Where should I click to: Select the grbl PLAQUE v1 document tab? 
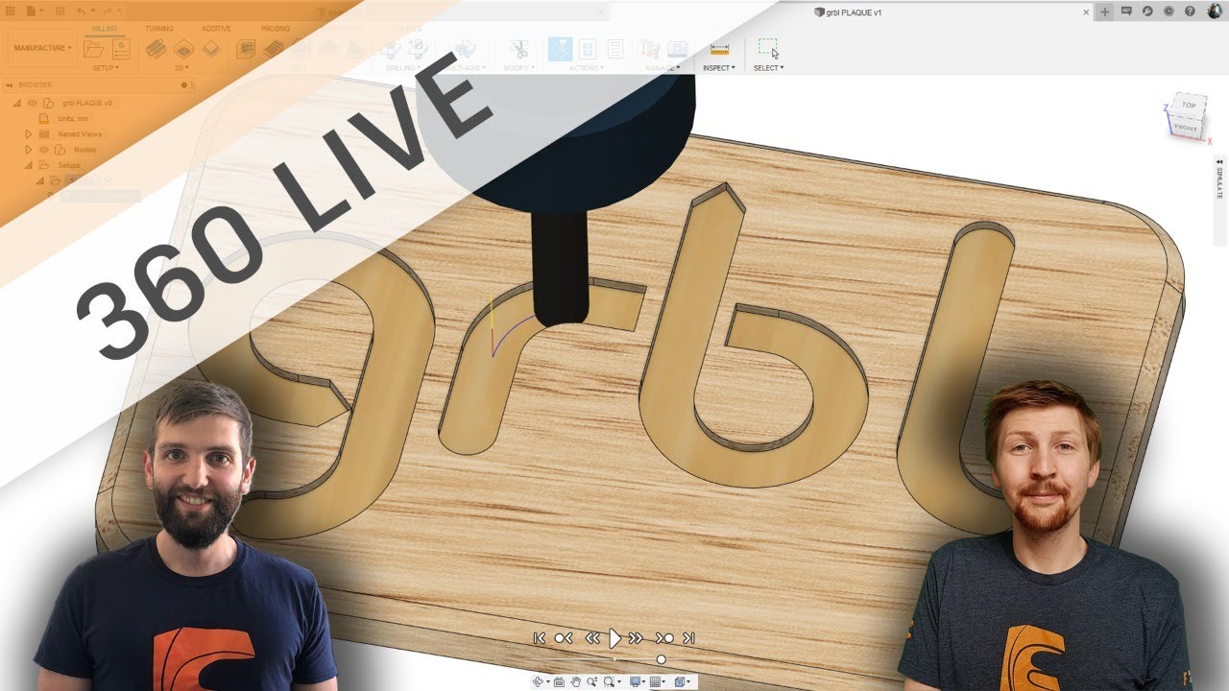(x=848, y=12)
